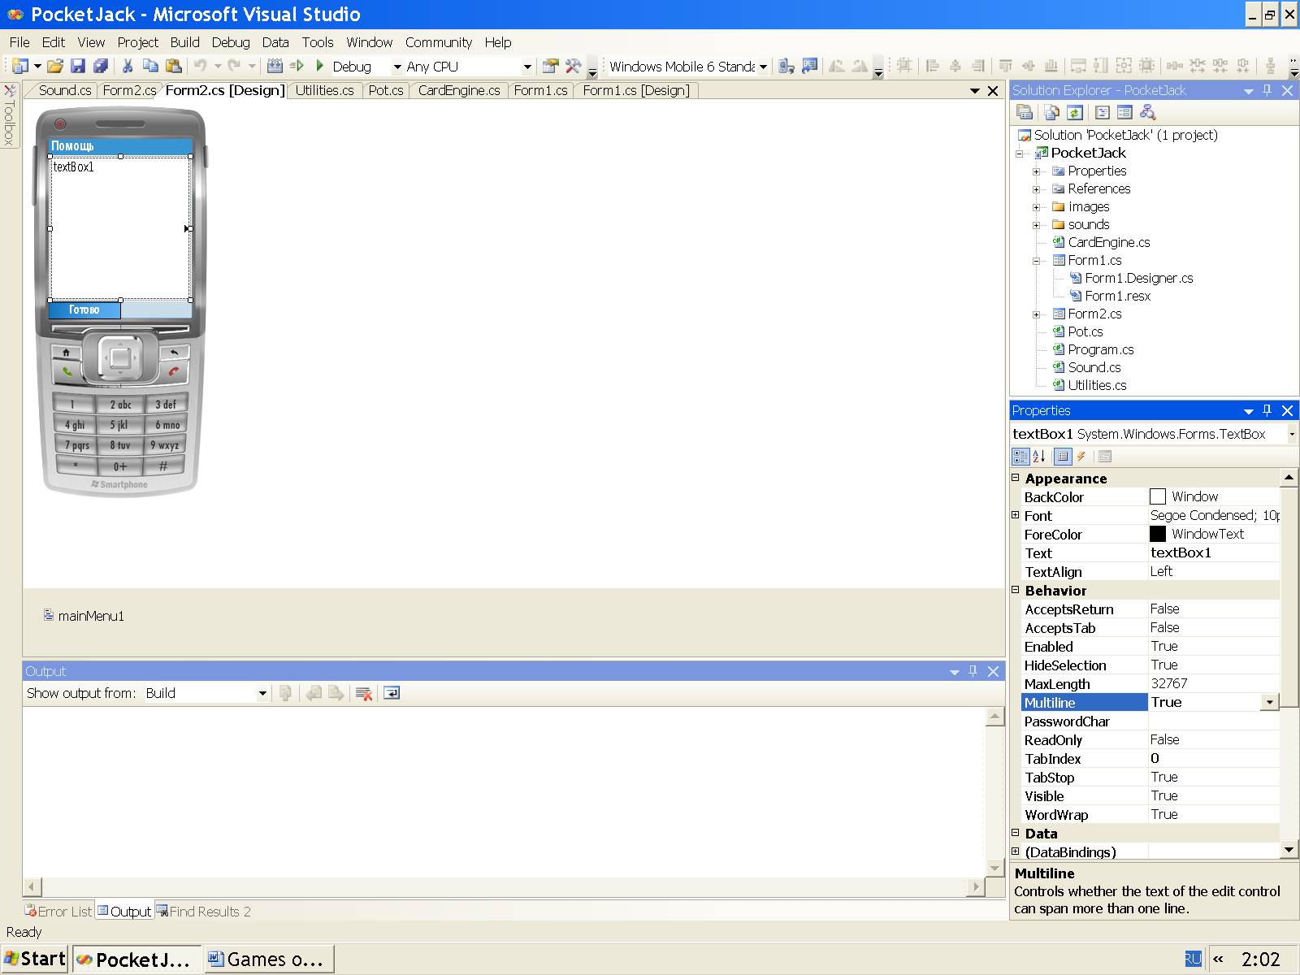Screen dimensions: 1300x975
Task: Open the Error List tab
Action: (x=58, y=912)
